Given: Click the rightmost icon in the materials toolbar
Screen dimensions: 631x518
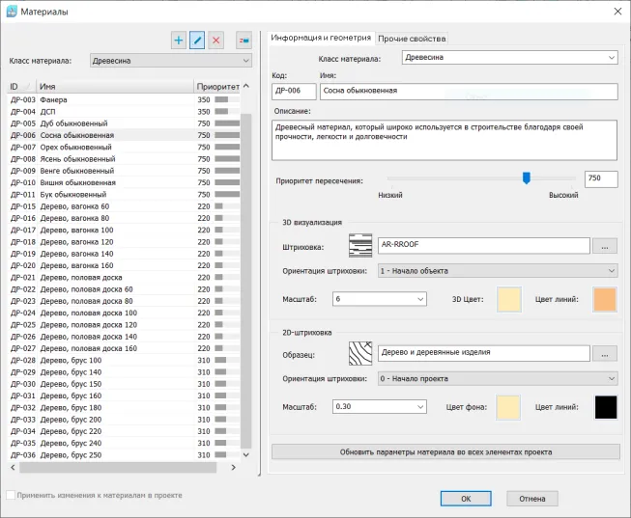Looking at the screenshot, I should (x=243, y=40).
